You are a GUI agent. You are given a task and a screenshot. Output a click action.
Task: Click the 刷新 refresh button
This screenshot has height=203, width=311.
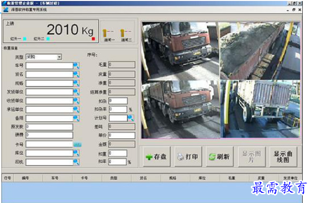pos(220,157)
